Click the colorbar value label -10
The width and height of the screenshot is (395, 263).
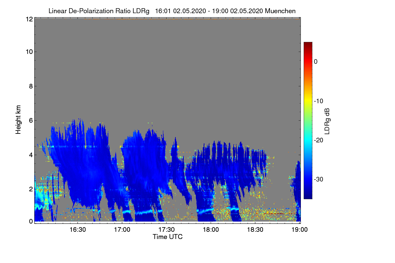(318, 101)
